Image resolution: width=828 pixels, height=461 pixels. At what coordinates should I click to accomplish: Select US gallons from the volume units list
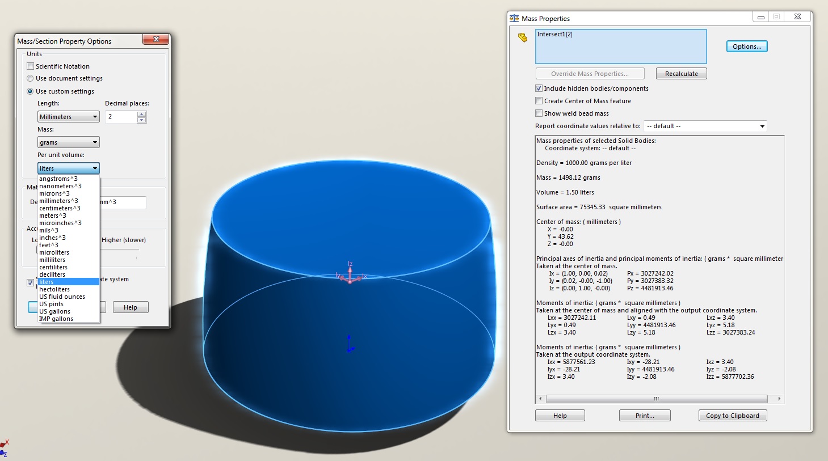click(x=54, y=311)
